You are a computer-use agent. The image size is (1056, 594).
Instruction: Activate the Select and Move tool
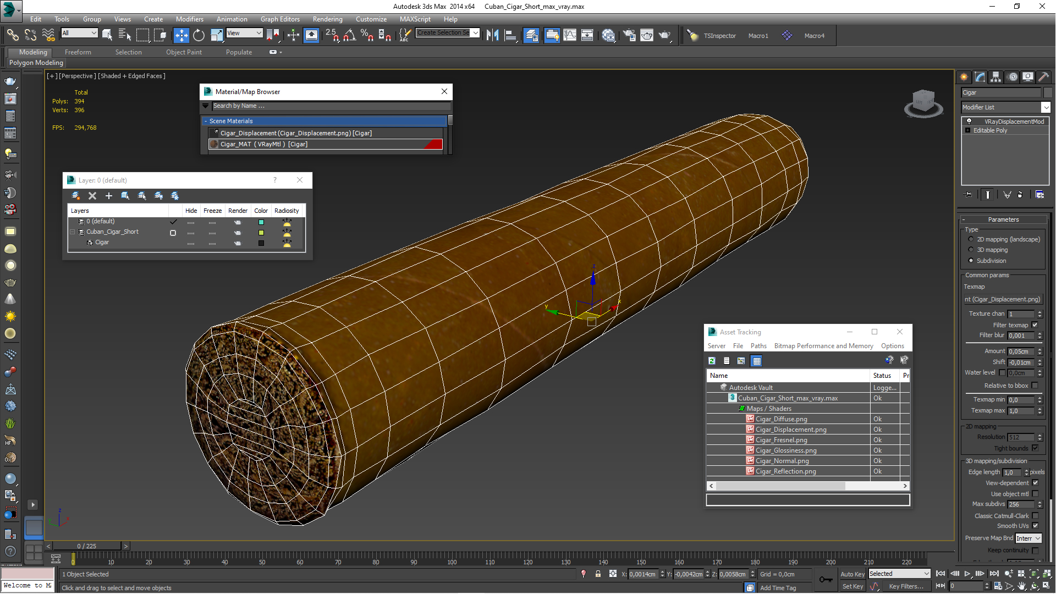[181, 35]
